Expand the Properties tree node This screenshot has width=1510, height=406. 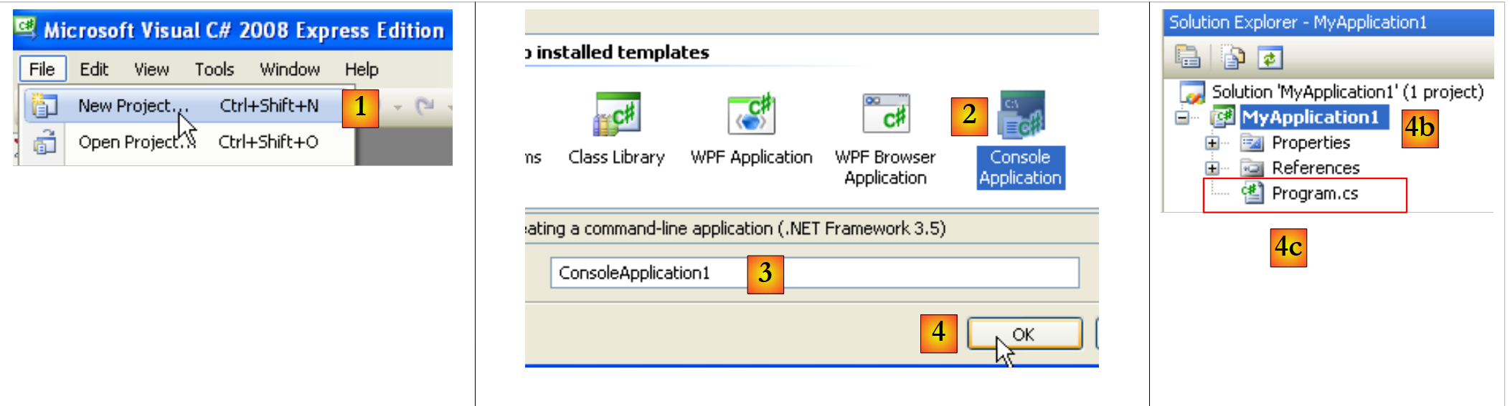tap(1212, 143)
